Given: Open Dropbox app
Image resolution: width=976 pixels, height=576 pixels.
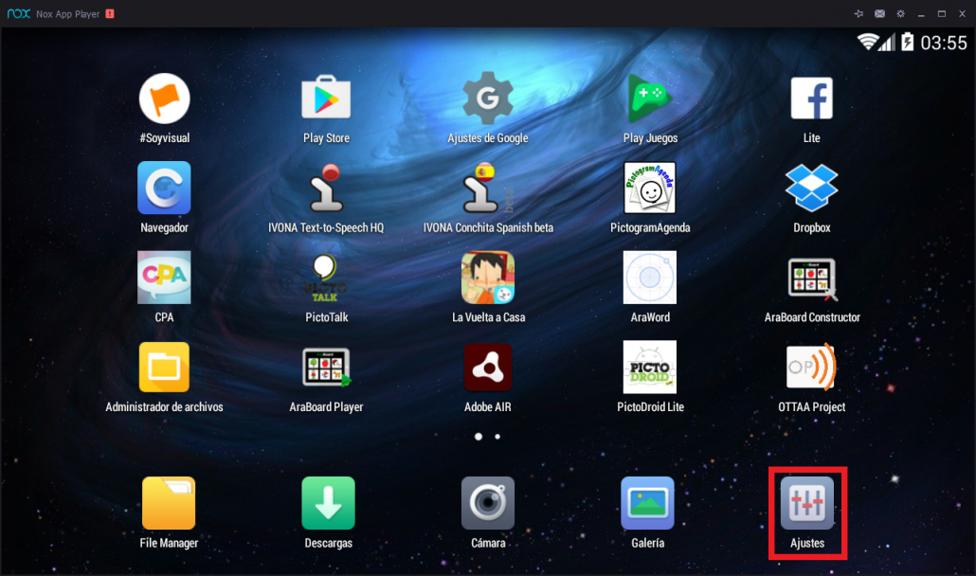Looking at the screenshot, I should pyautogui.click(x=812, y=188).
